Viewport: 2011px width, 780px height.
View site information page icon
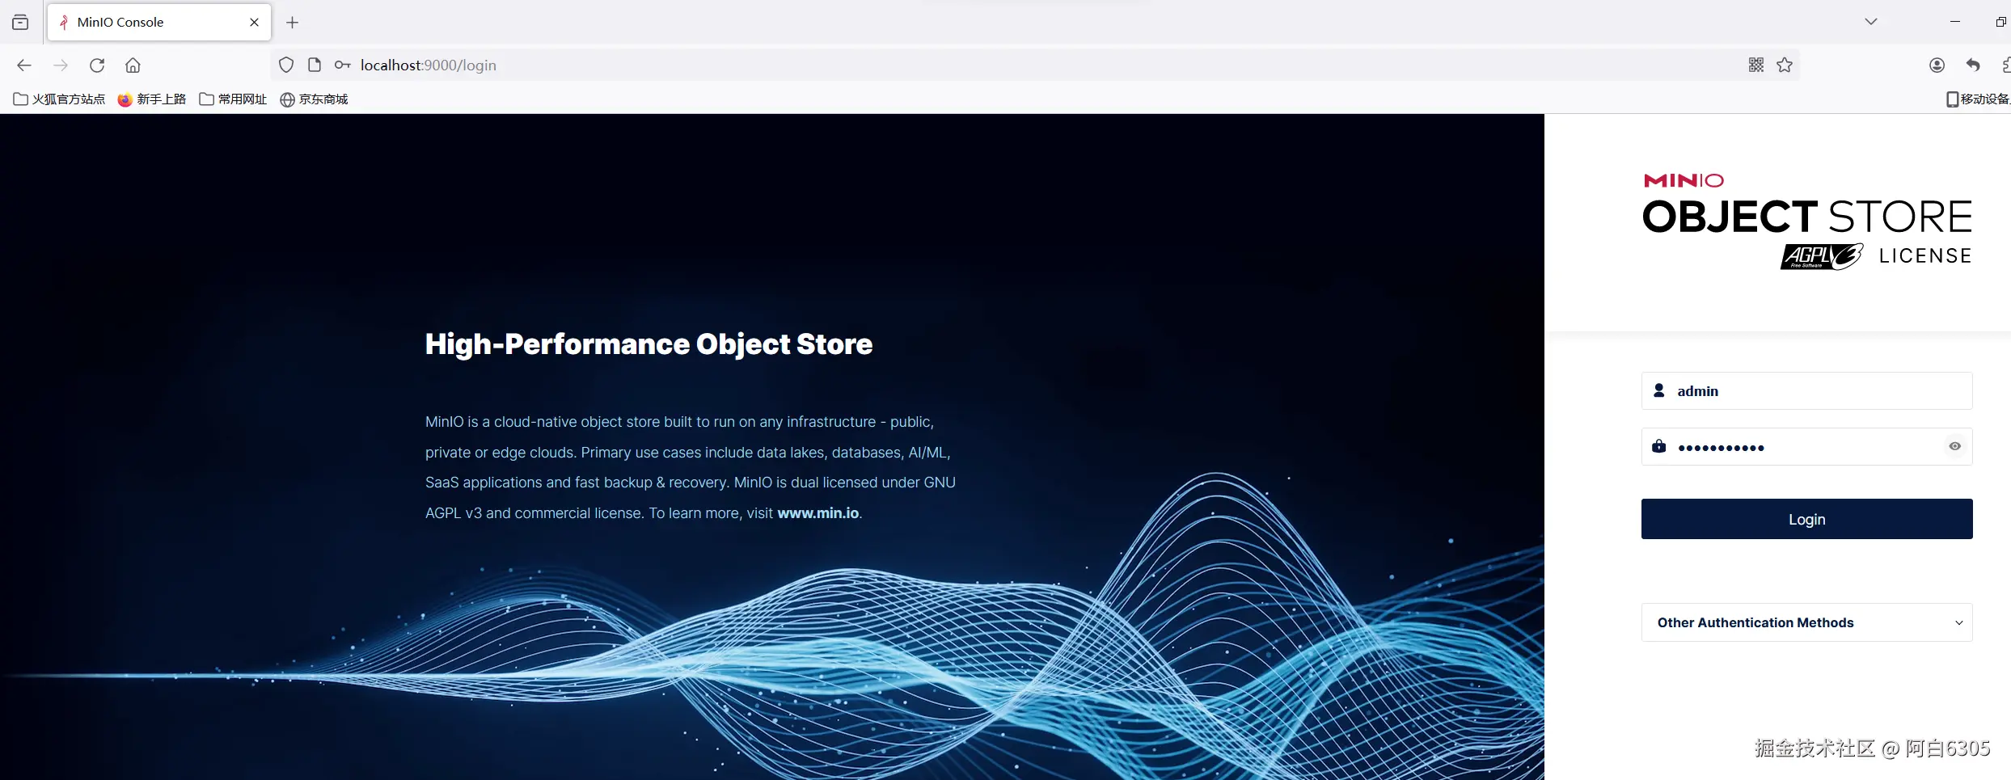click(x=315, y=65)
